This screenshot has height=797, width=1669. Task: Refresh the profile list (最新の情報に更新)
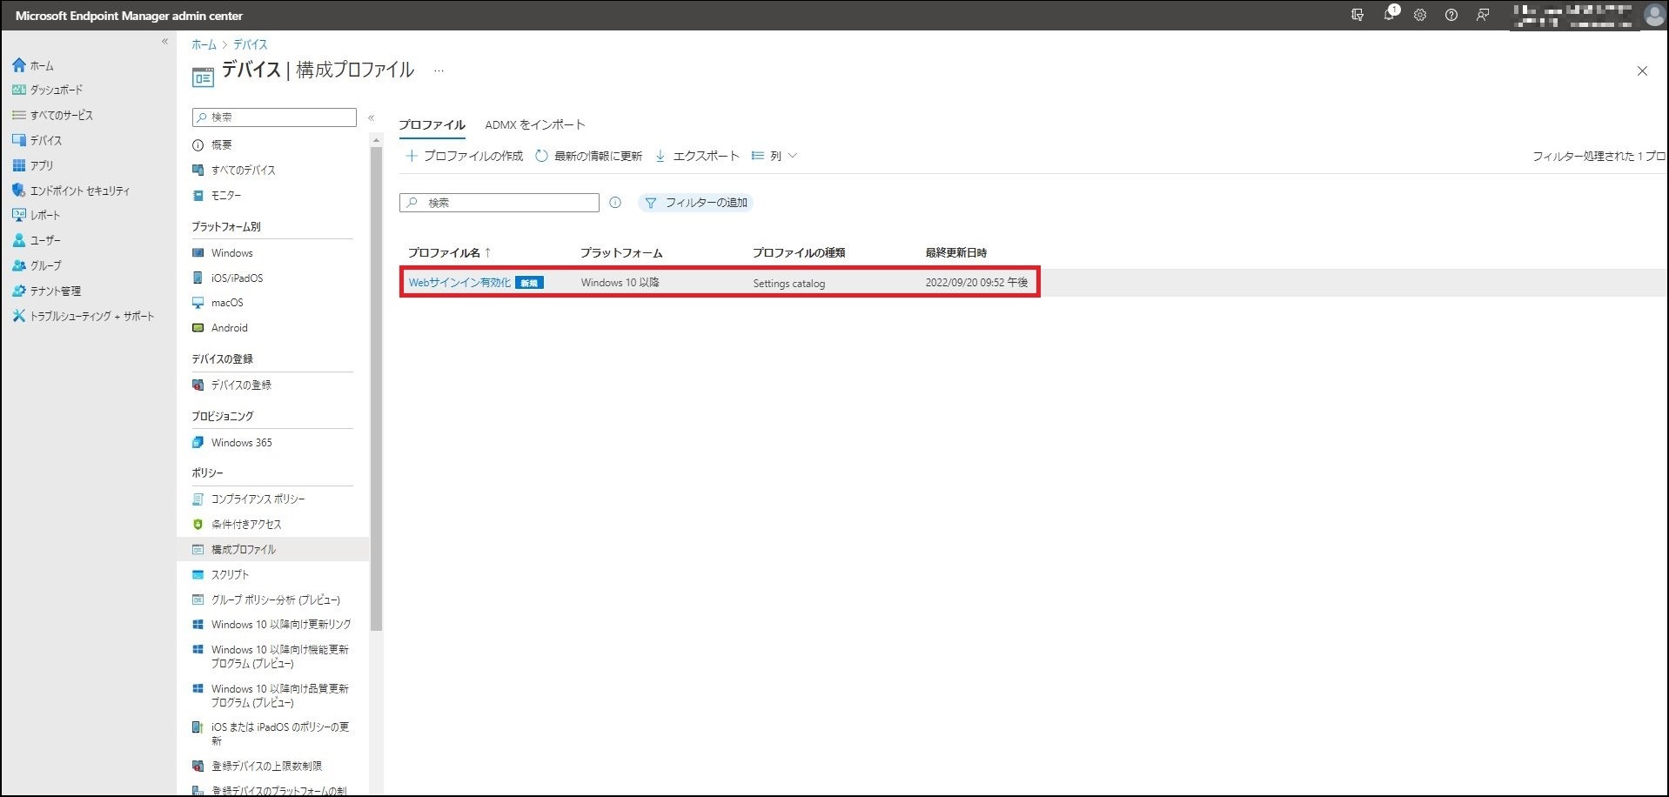[589, 156]
